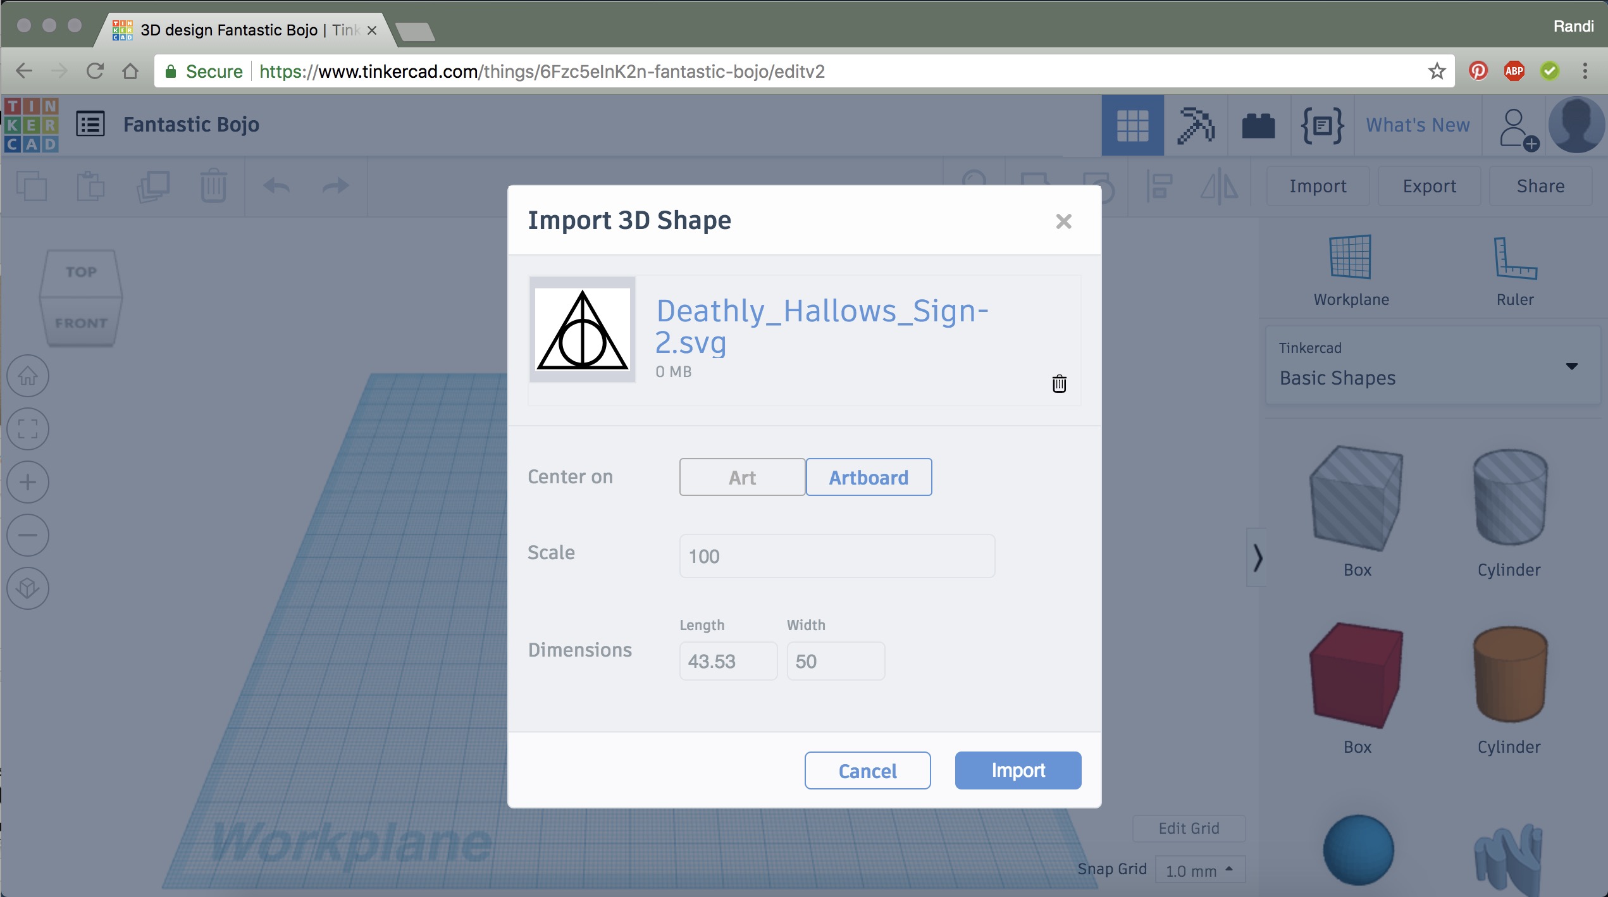The width and height of the screenshot is (1608, 897).
Task: Open Deathly_Hallows_Sign-2.svg file name link
Action: 822,326
